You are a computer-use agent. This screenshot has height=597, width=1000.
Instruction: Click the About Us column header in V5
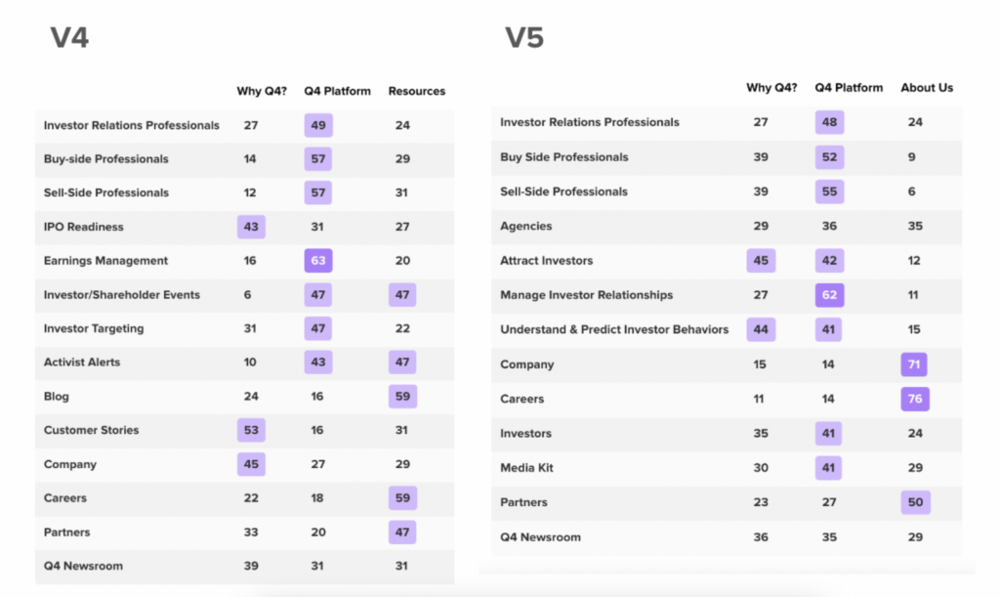coord(926,88)
